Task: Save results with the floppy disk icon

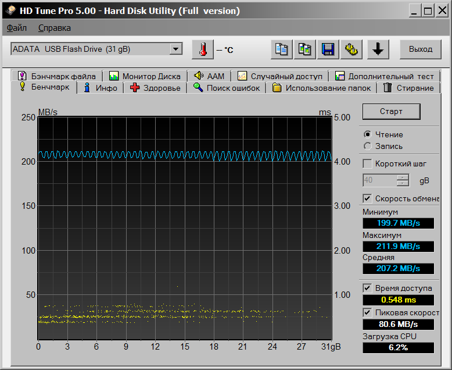Action: 327,49
